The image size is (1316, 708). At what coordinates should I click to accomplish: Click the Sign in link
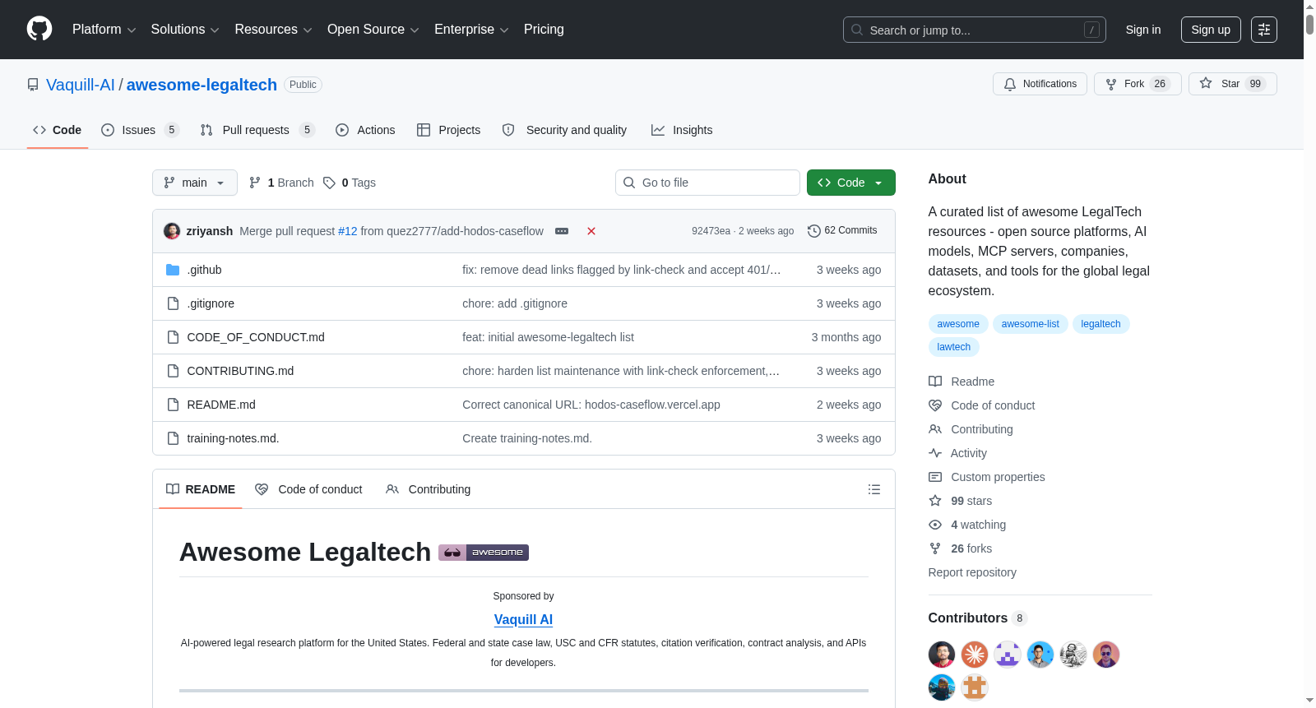(1143, 30)
